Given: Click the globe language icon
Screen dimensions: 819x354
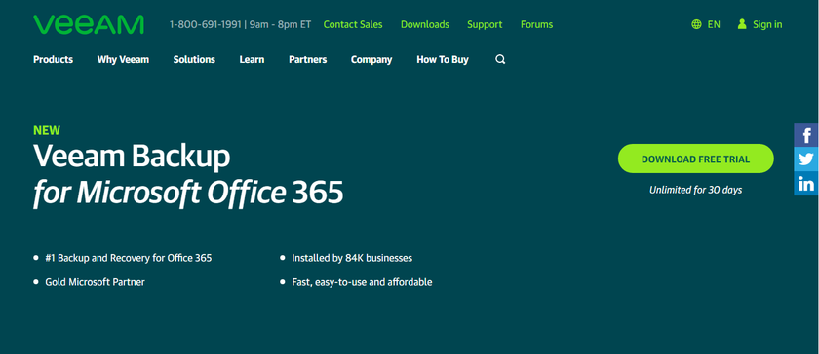Looking at the screenshot, I should coord(696,24).
